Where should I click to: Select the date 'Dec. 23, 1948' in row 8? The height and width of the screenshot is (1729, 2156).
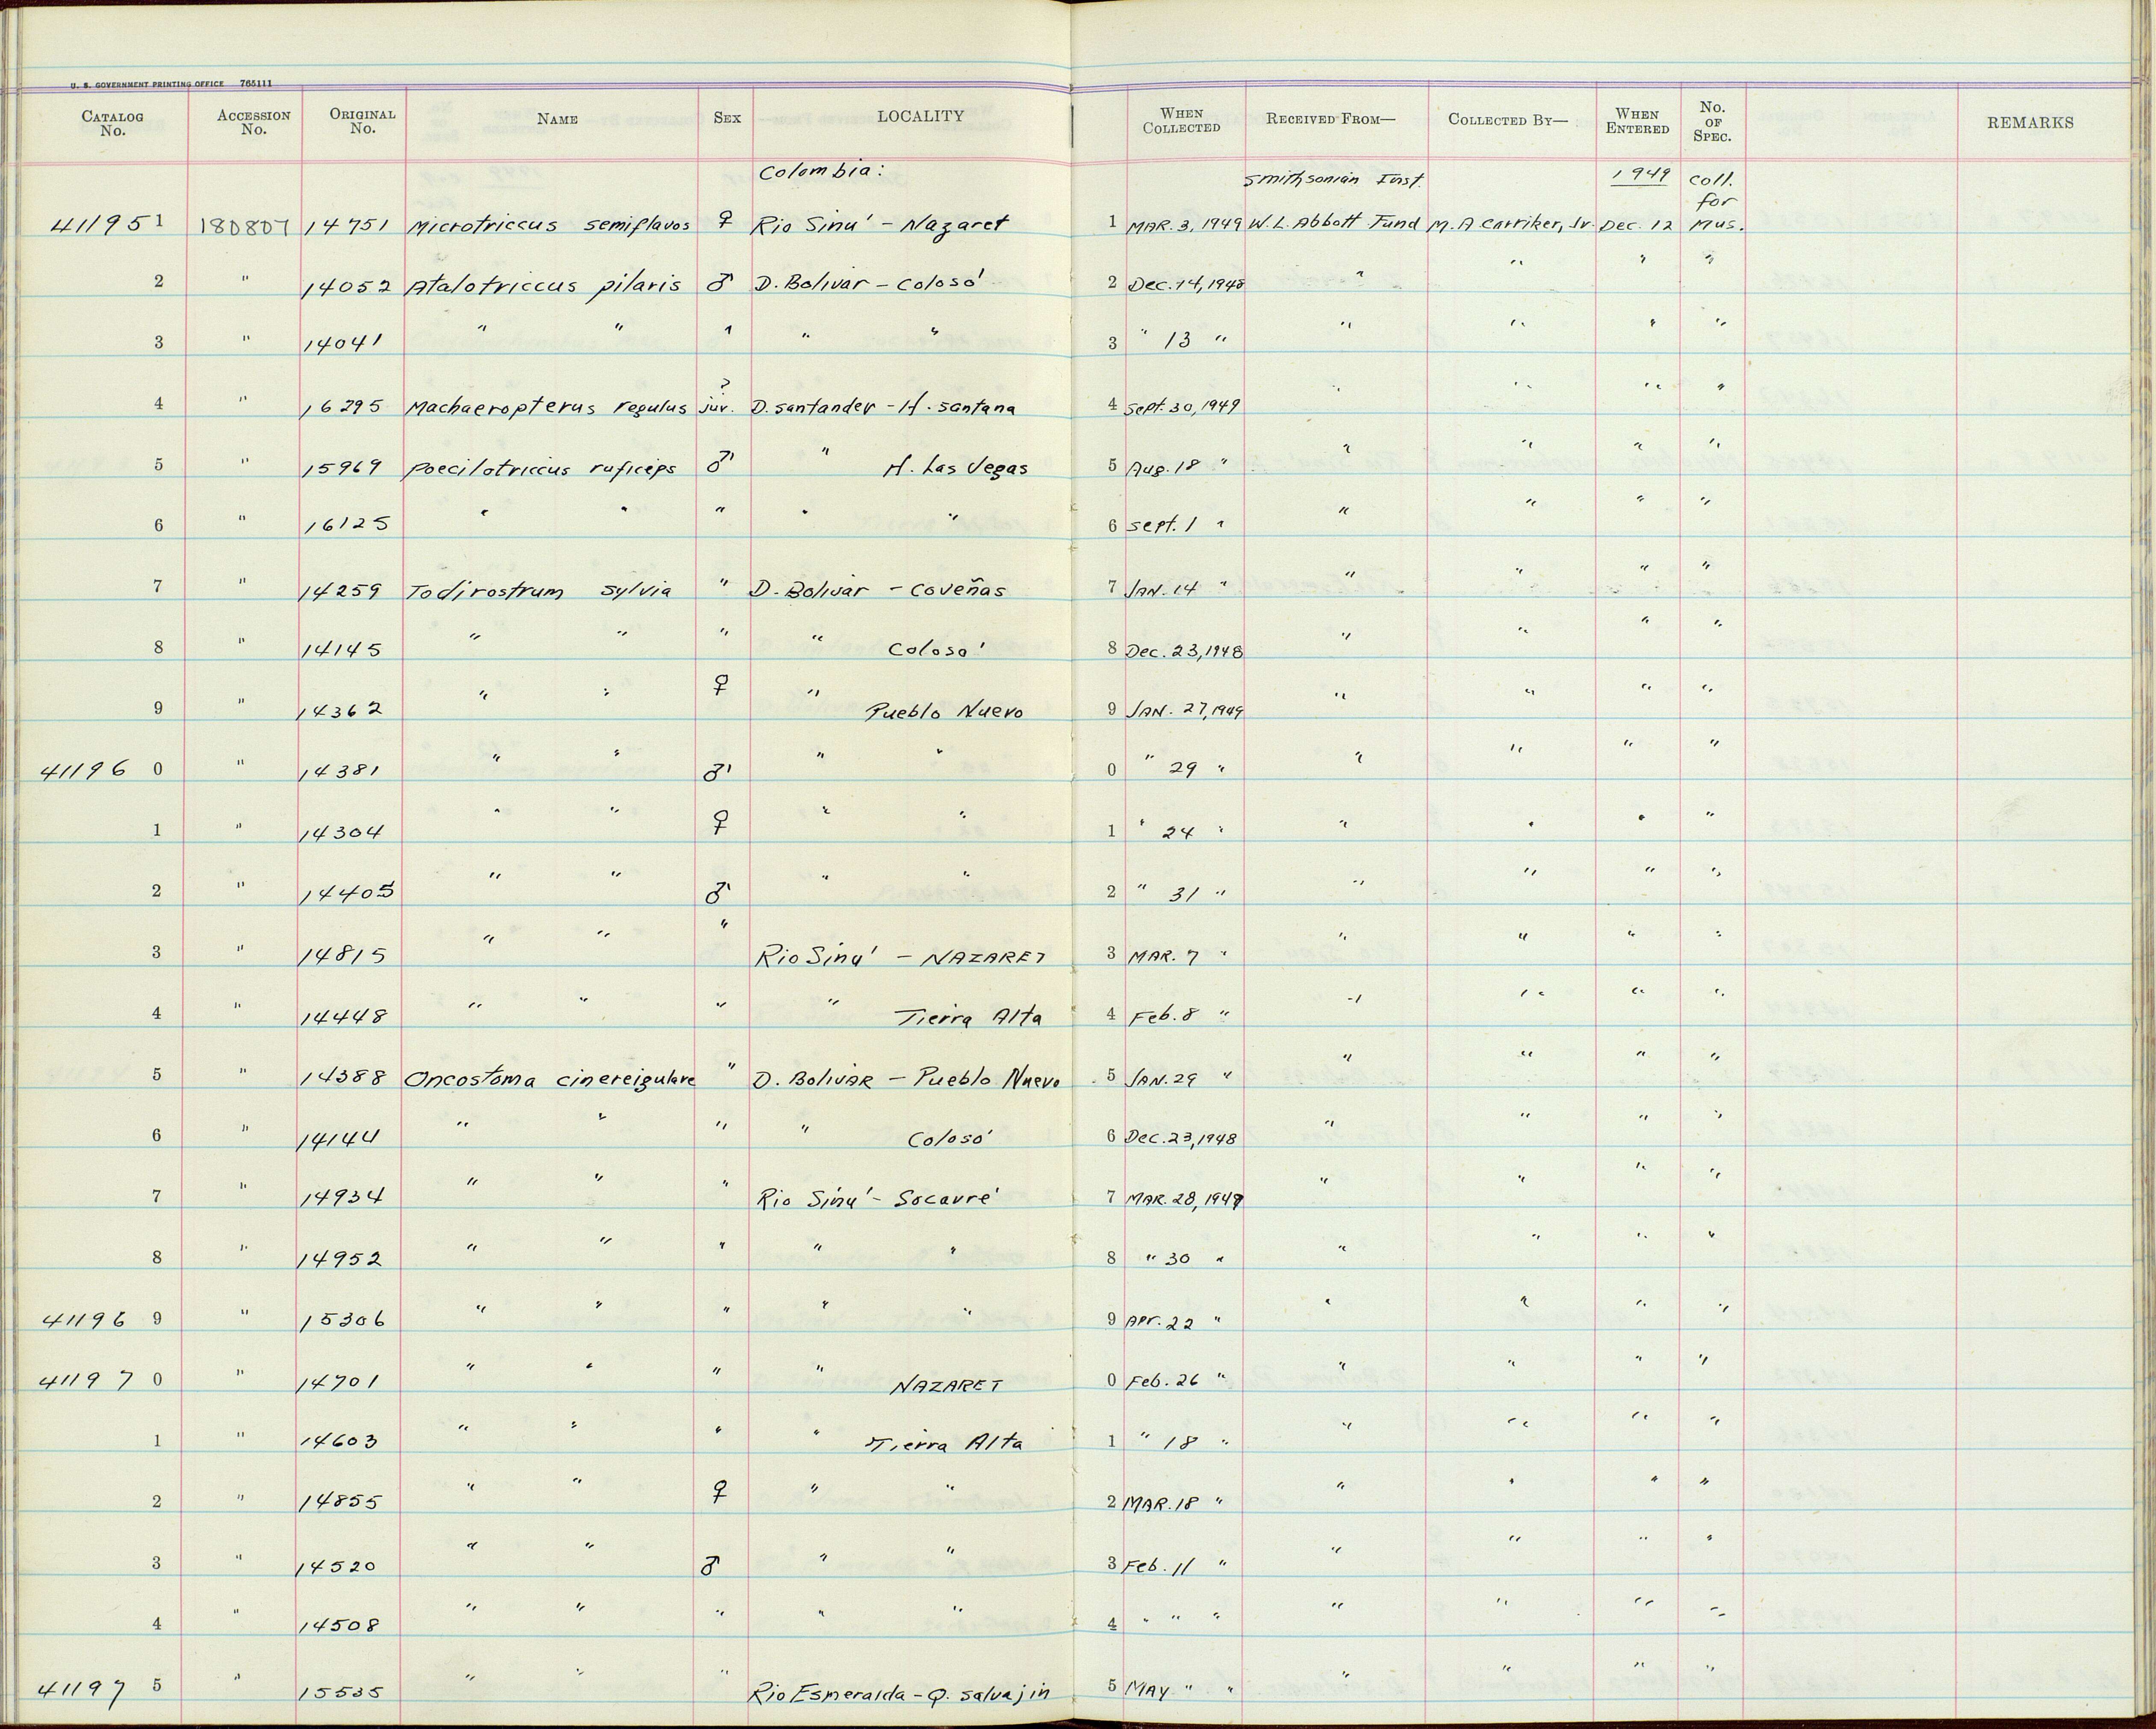pyautogui.click(x=1185, y=650)
